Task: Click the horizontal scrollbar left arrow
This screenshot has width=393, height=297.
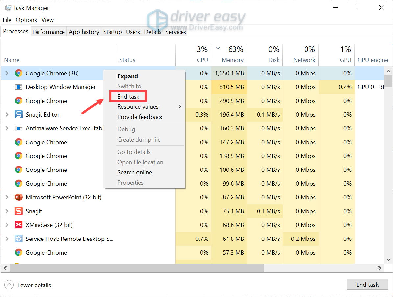Action: 5,268
